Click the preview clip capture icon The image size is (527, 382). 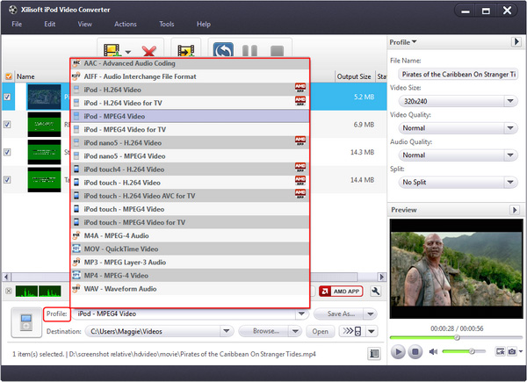pos(500,351)
